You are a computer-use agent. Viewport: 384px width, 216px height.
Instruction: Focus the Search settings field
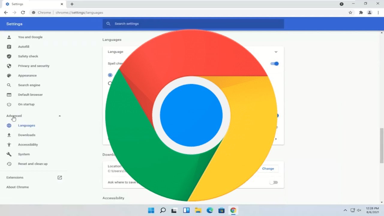(193, 24)
